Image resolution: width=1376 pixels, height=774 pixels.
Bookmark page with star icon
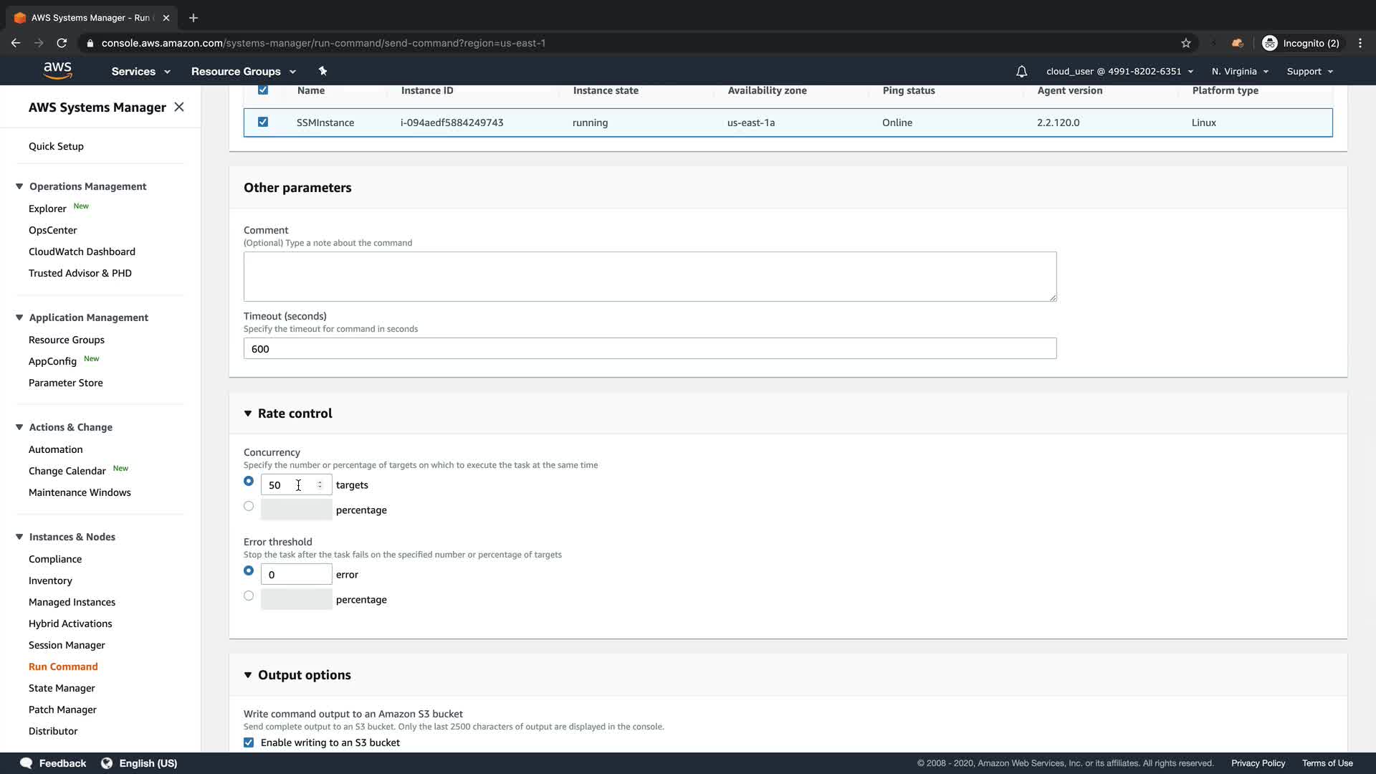tap(1186, 43)
